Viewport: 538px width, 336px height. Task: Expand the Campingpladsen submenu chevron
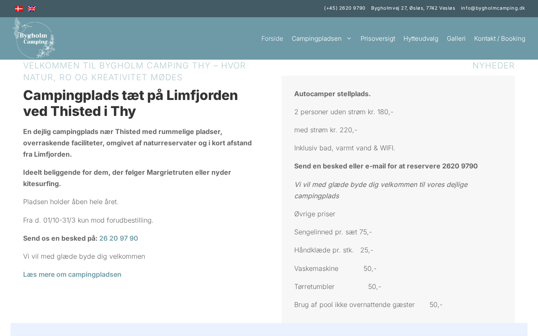coord(349,39)
